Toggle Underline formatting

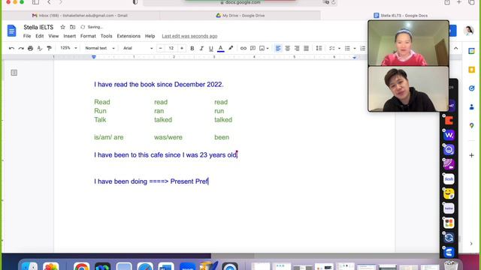click(x=210, y=48)
